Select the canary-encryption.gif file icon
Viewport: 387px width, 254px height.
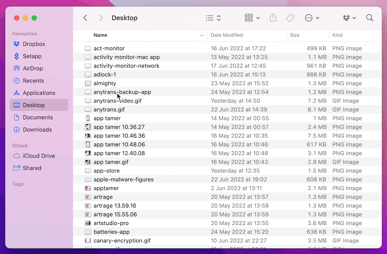tap(88, 240)
